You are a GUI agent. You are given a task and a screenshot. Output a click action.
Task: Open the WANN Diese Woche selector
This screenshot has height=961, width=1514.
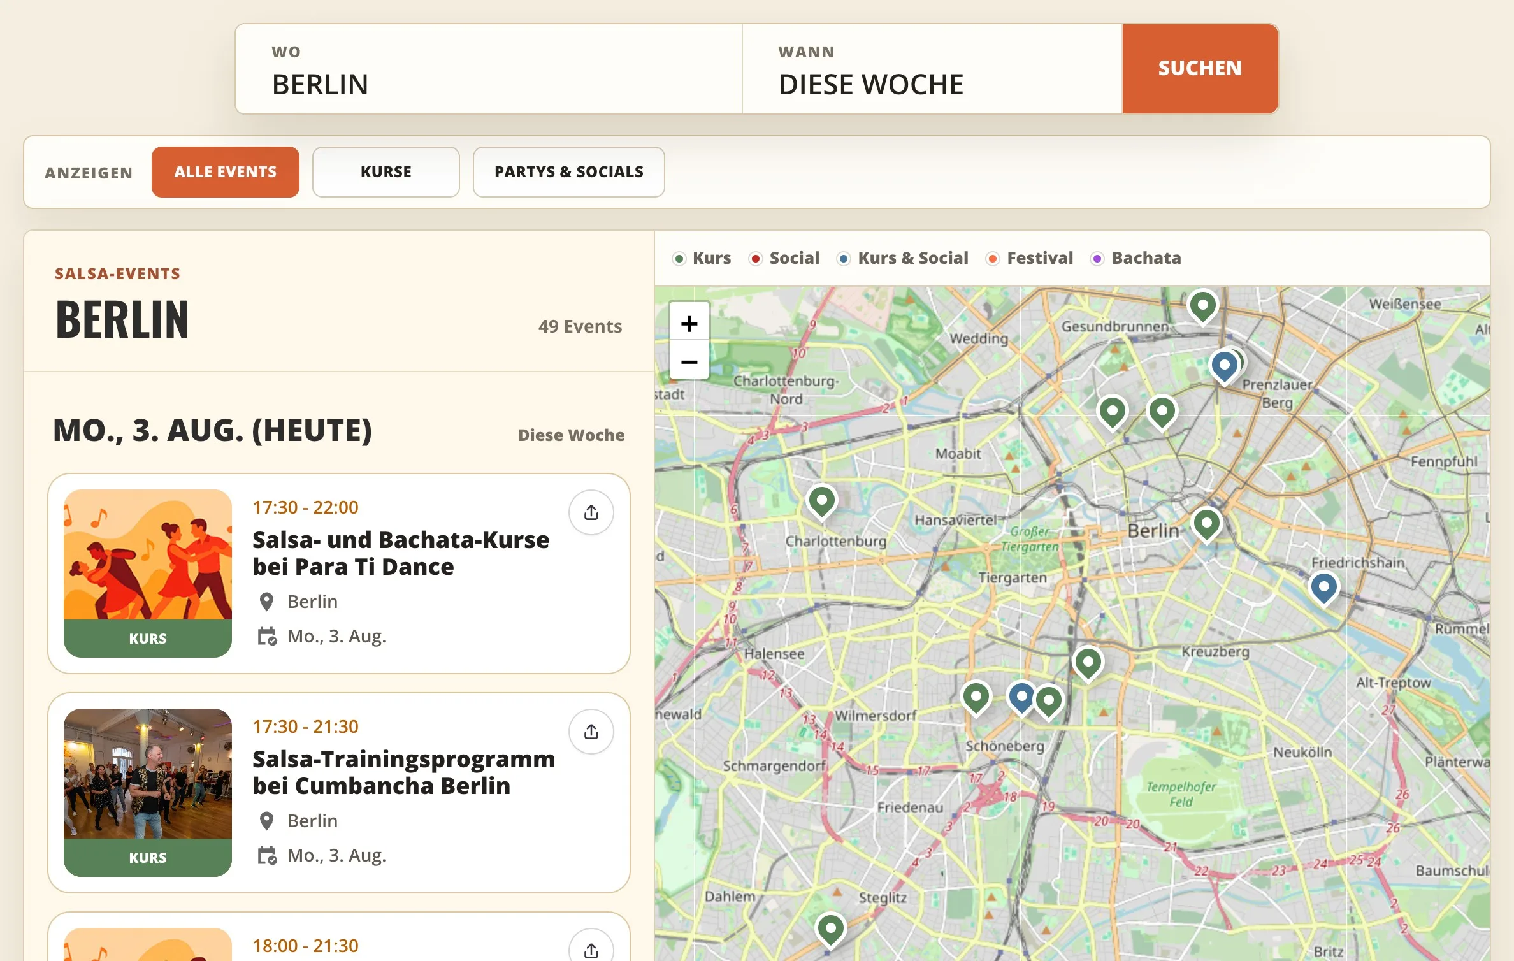click(932, 69)
